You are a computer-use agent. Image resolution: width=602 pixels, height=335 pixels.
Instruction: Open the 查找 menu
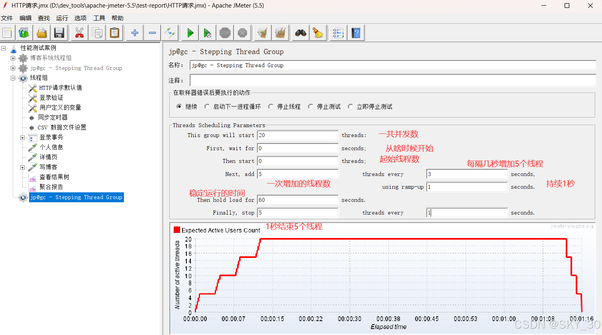click(x=44, y=18)
